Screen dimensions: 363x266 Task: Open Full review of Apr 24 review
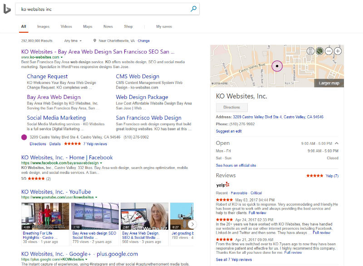coord(321,233)
